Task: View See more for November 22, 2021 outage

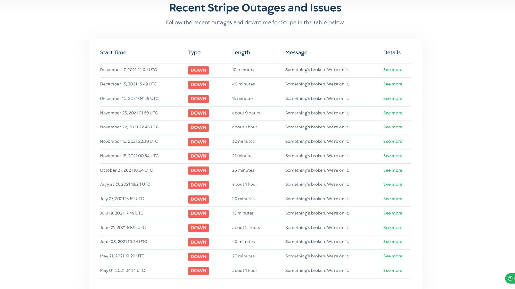Action: pos(393,127)
